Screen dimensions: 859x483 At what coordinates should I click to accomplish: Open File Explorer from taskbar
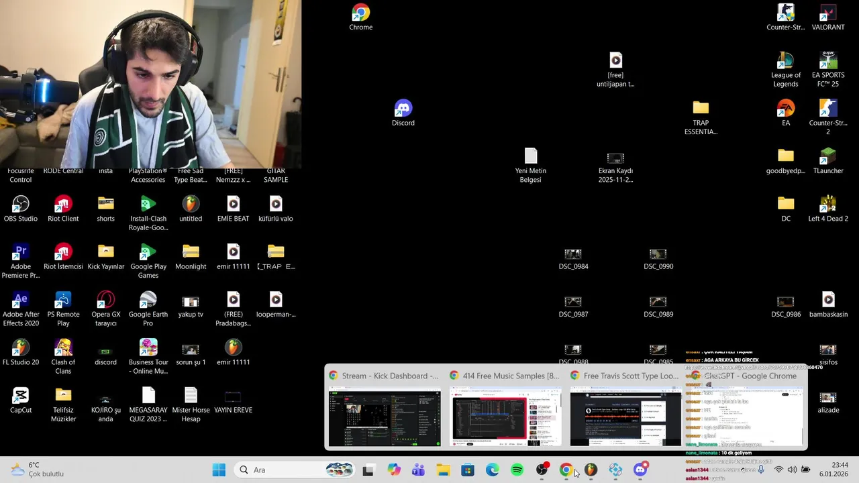point(443,470)
